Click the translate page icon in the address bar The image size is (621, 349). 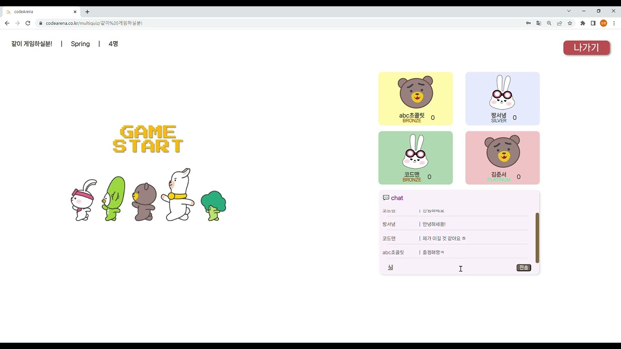(x=539, y=23)
